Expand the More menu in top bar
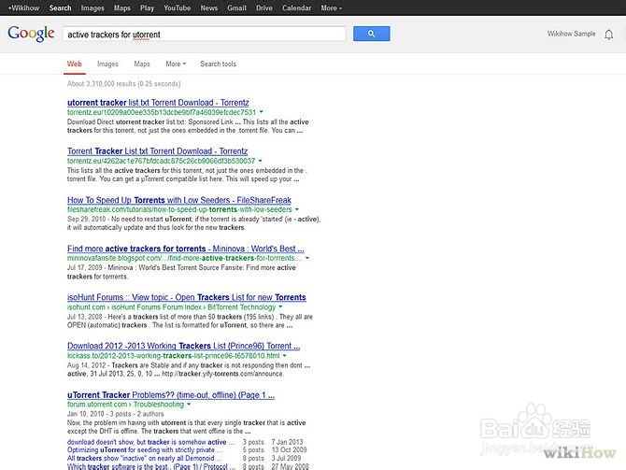Viewport: 626px width, 470px height. point(332,8)
